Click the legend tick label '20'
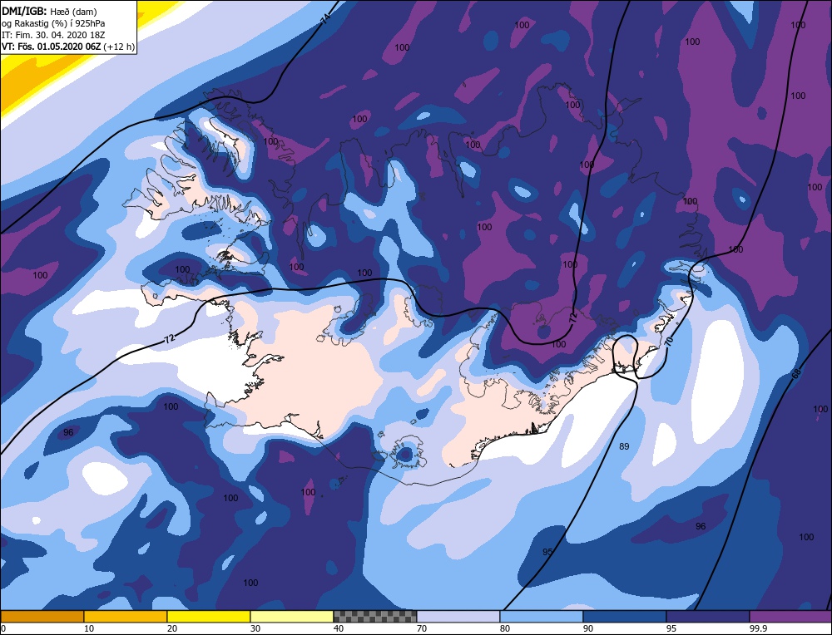 tap(171, 628)
